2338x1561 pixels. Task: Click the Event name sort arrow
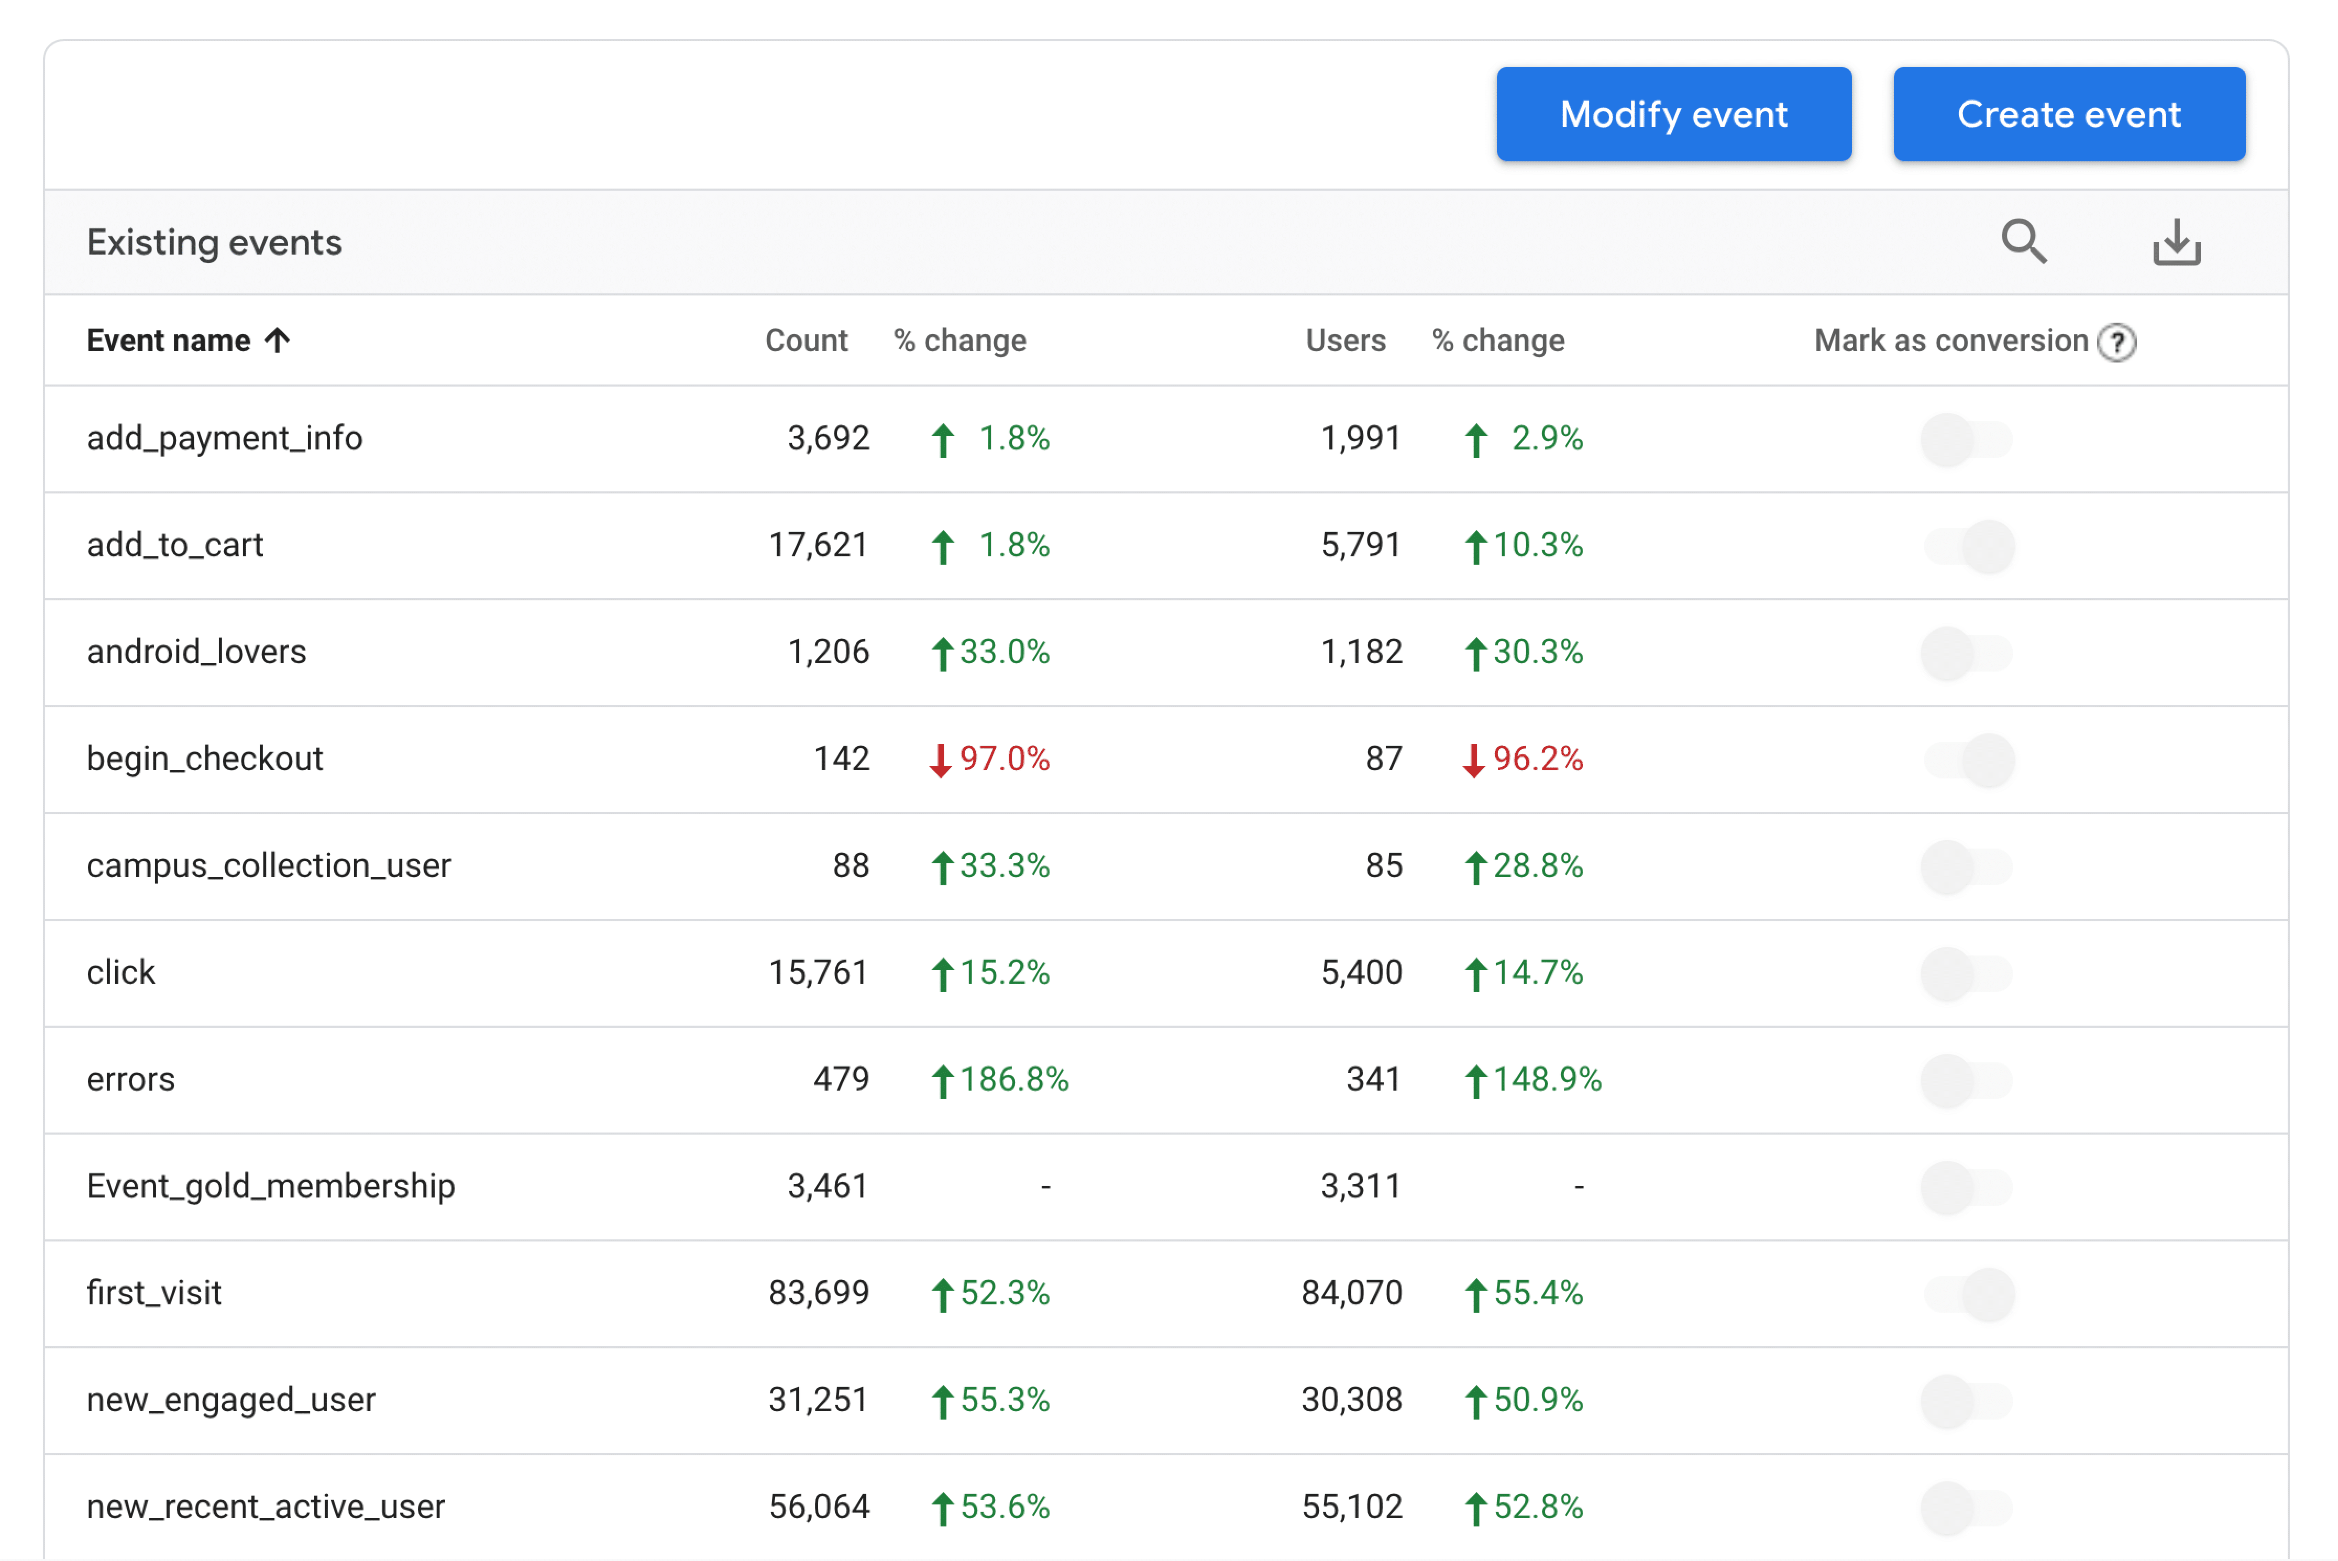coord(278,340)
